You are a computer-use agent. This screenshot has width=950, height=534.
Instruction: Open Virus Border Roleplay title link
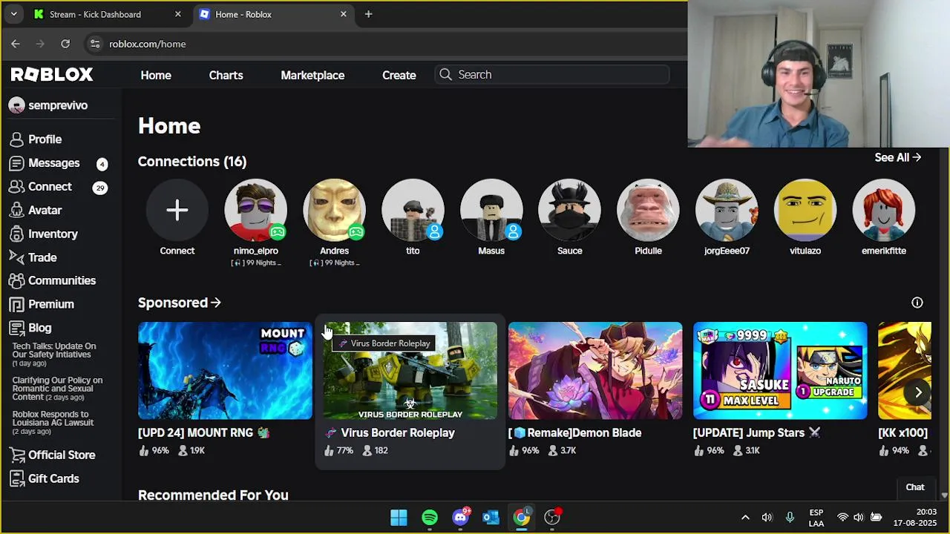pos(398,432)
